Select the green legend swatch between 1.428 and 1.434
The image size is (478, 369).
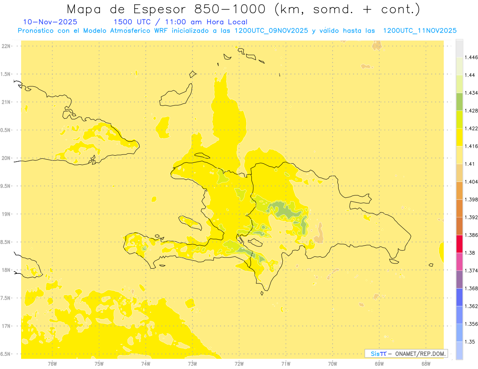point(459,102)
